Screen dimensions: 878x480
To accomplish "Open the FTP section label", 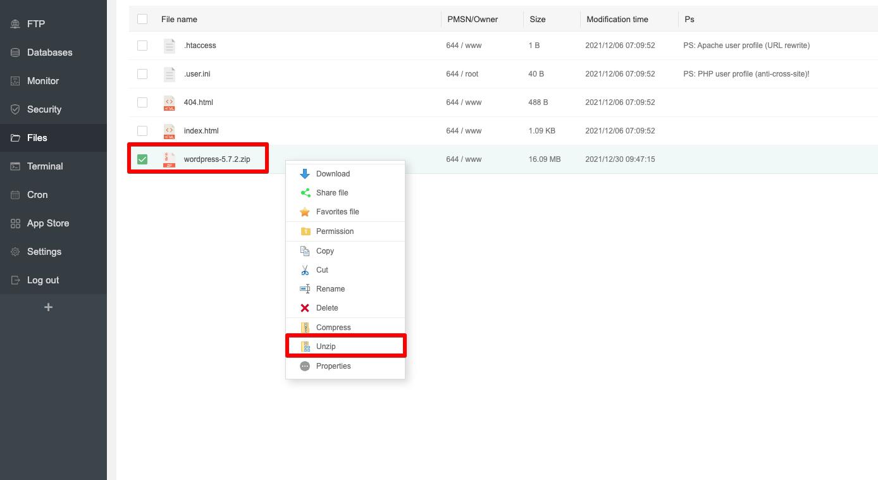I will point(36,24).
